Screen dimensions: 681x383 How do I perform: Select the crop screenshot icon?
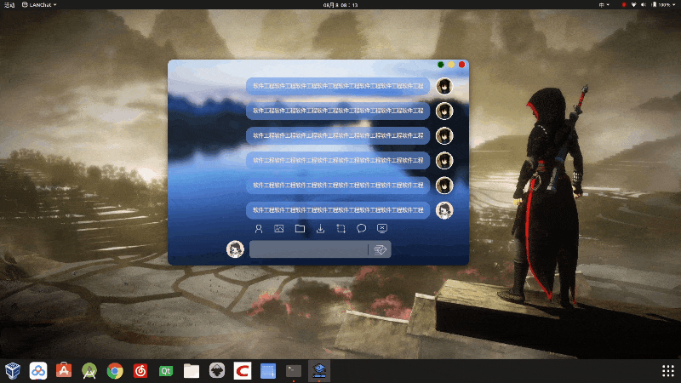point(341,228)
